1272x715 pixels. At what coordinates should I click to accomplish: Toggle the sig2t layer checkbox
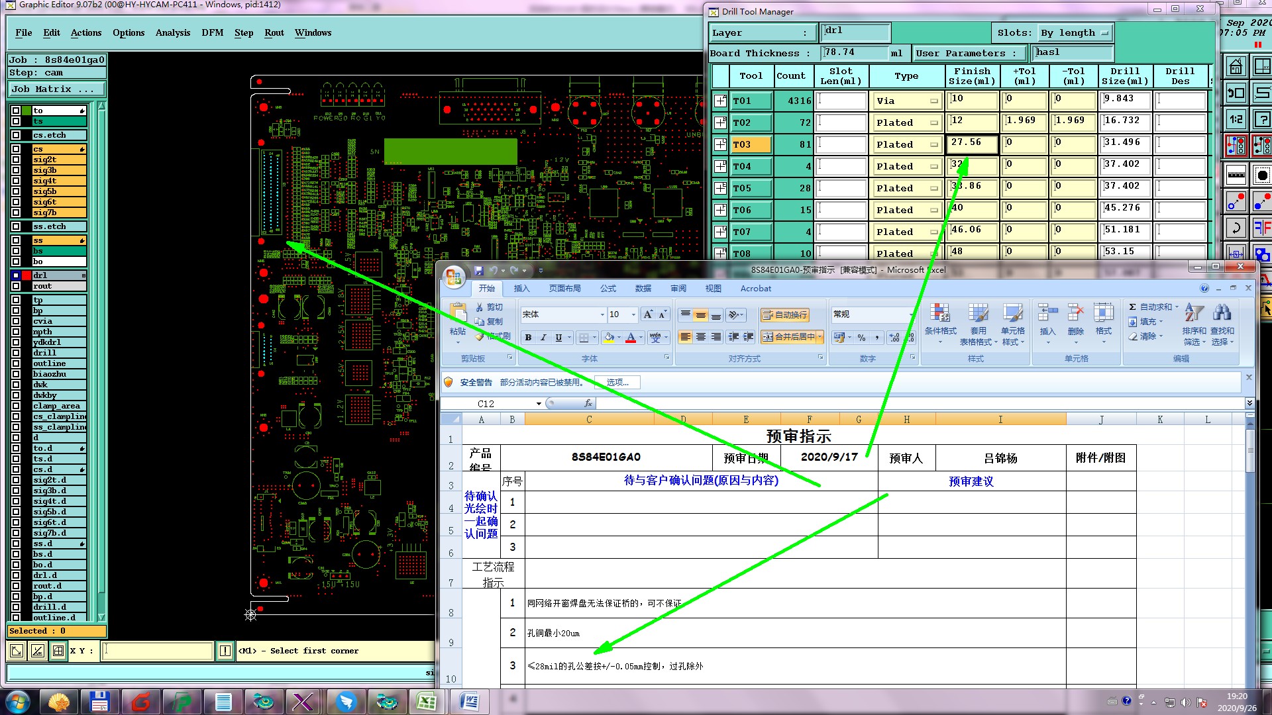tap(16, 160)
